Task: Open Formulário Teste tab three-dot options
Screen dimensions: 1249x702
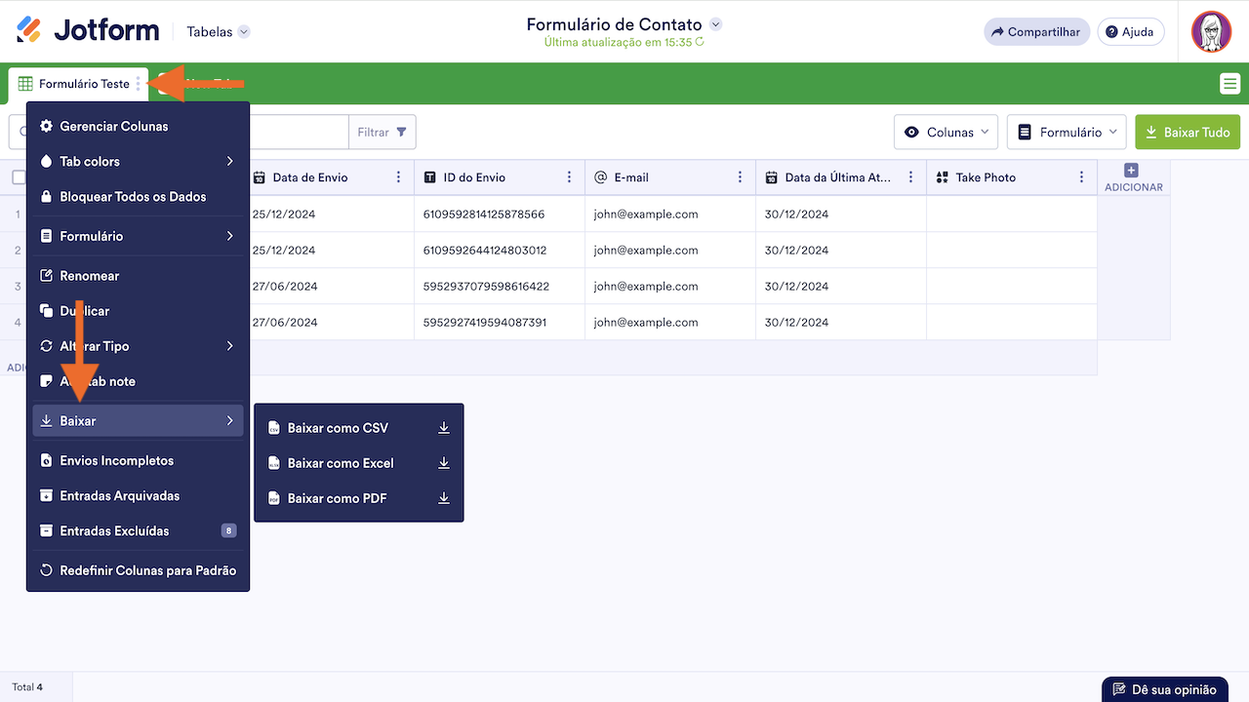Action: click(139, 84)
